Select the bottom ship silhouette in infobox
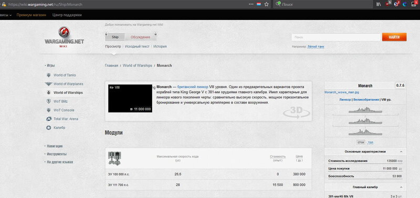 pos(365,132)
